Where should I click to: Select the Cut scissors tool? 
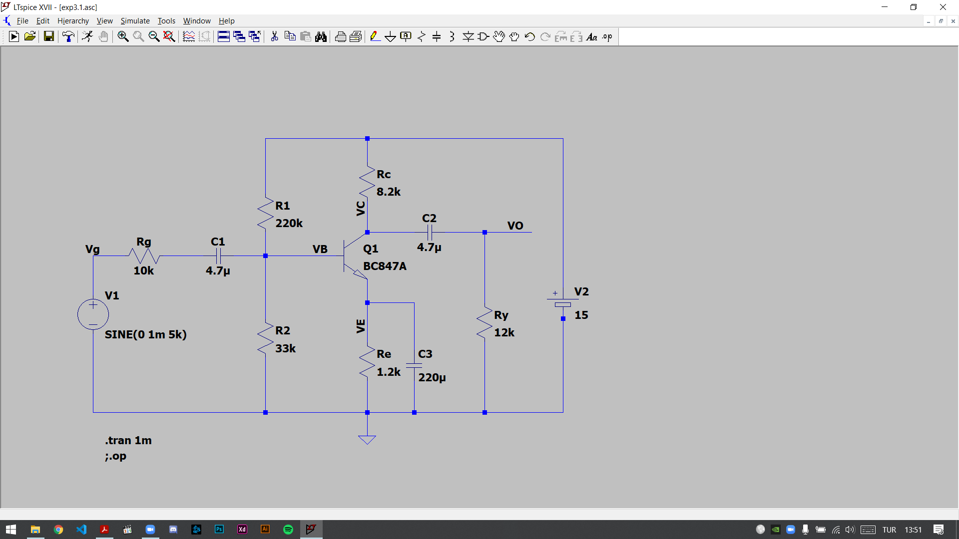[x=274, y=36]
